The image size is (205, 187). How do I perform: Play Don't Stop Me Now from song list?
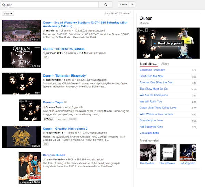point(151,76)
